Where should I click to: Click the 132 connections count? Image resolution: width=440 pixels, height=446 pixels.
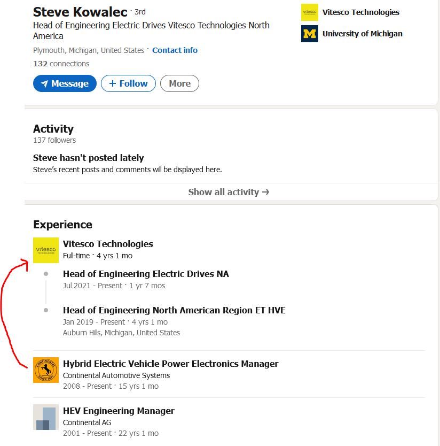click(x=61, y=64)
